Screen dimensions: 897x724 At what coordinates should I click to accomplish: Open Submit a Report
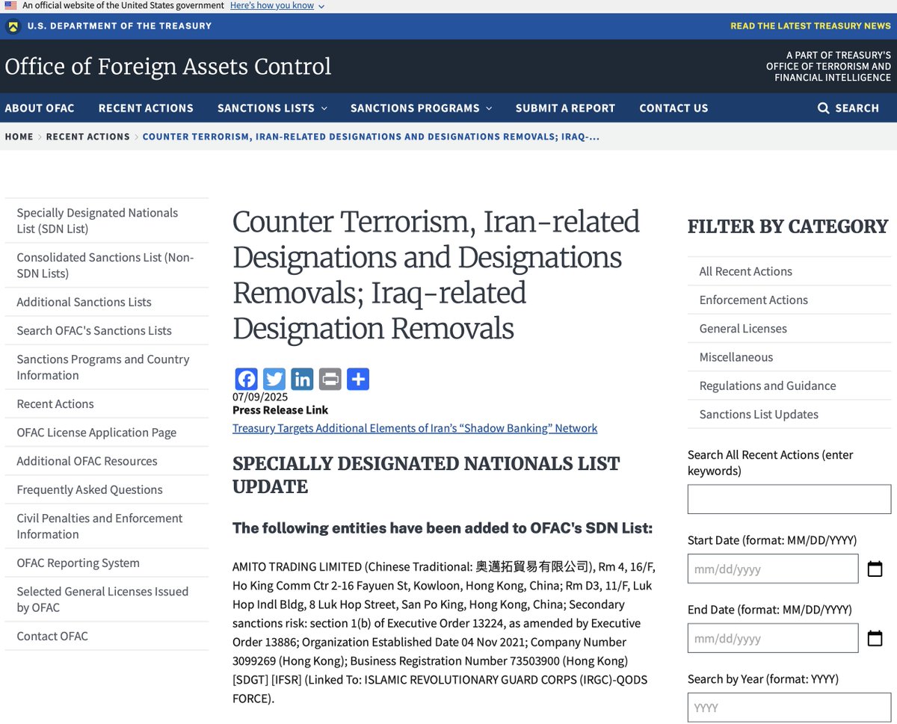click(x=565, y=108)
